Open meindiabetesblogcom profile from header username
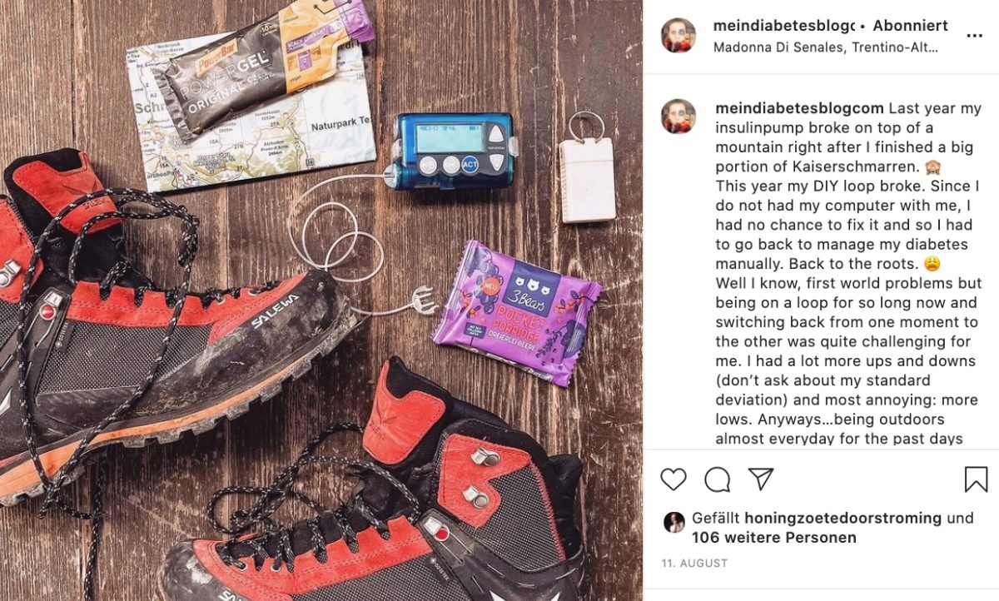Image resolution: width=999 pixels, height=601 pixels. 784,26
